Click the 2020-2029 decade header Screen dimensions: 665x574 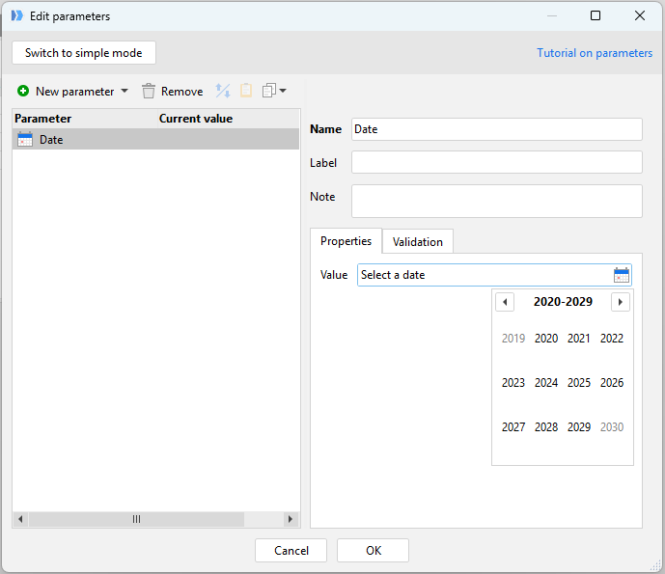point(563,302)
